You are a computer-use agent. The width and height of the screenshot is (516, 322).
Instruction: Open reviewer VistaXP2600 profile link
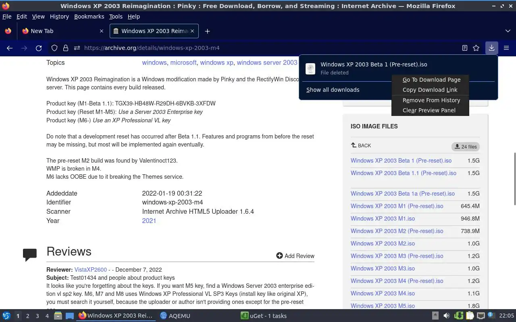pyautogui.click(x=91, y=270)
